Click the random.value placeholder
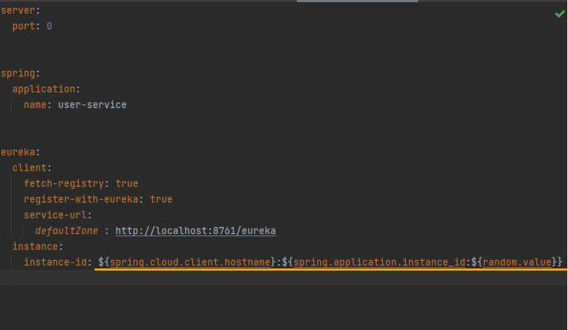The width and height of the screenshot is (568, 330). [517, 262]
